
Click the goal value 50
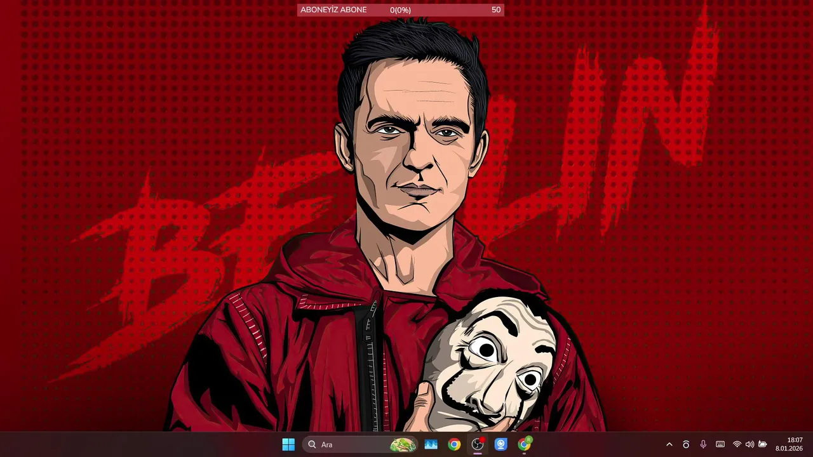496,10
